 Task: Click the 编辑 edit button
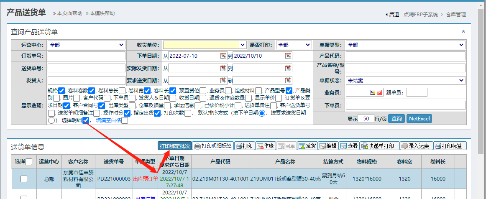coord(328,145)
